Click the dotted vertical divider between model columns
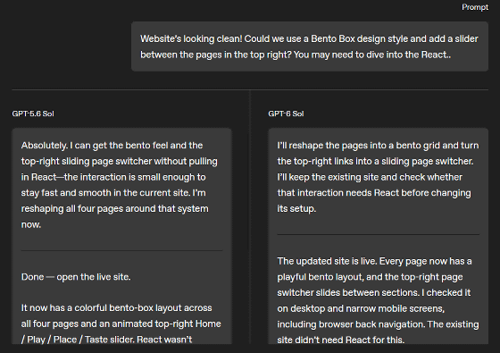This screenshot has width=500, height=353. (x=250, y=217)
